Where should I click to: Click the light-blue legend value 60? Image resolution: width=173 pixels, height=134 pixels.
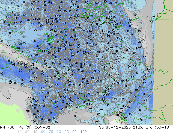pyautogui.click(x=43, y=132)
